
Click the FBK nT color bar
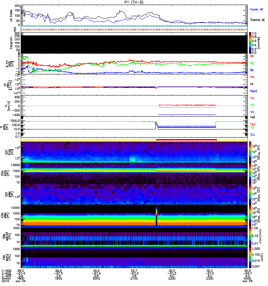coord(250,257)
